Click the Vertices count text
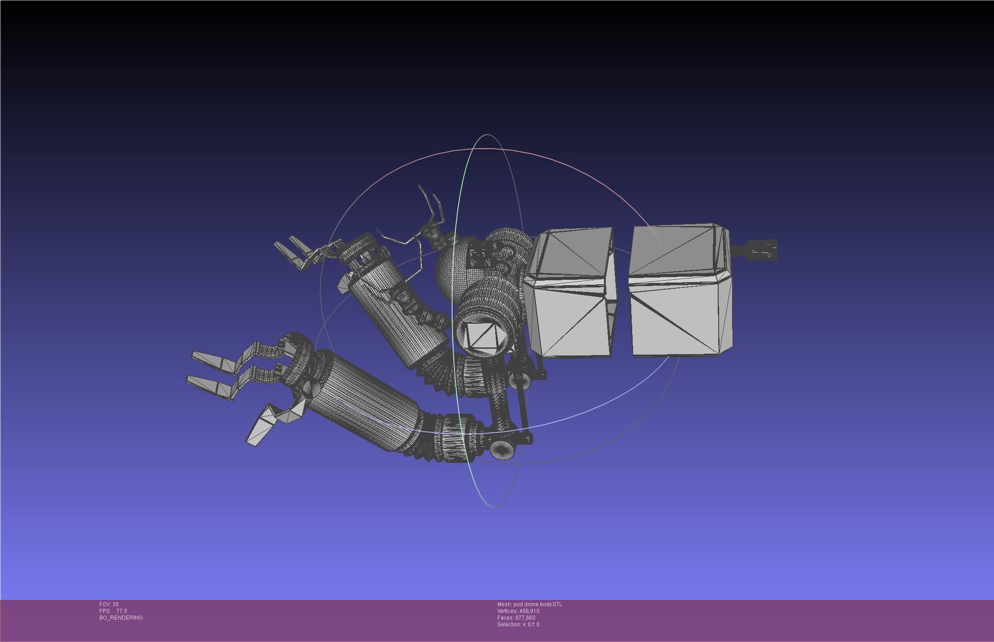This screenshot has width=994, height=642. click(x=518, y=611)
